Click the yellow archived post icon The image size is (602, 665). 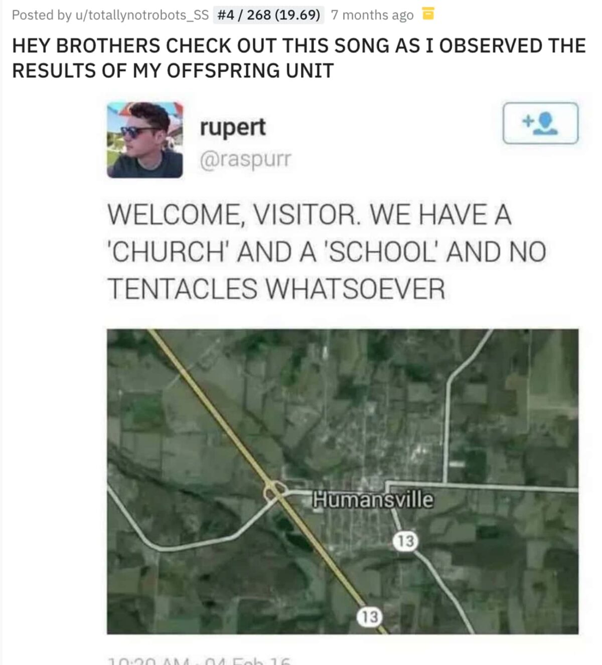[x=428, y=15]
